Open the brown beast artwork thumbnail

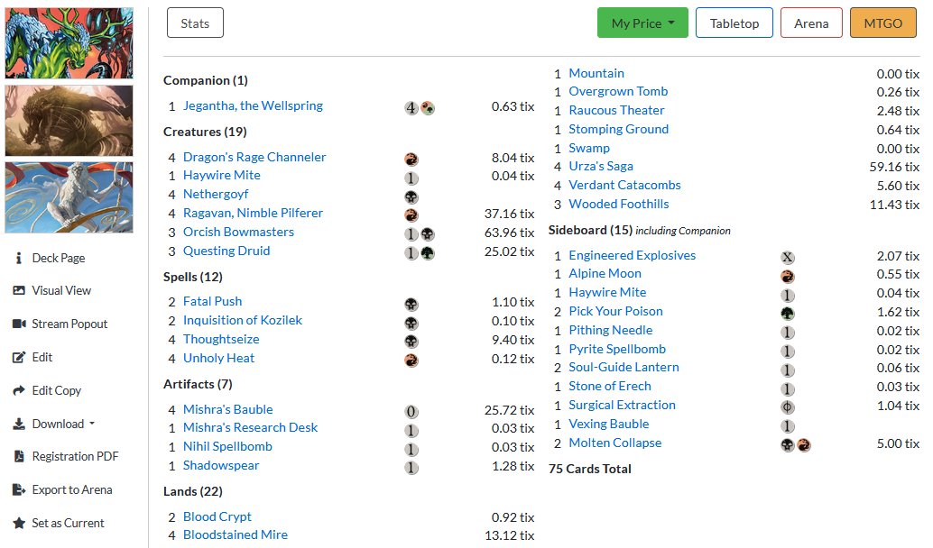click(x=69, y=121)
